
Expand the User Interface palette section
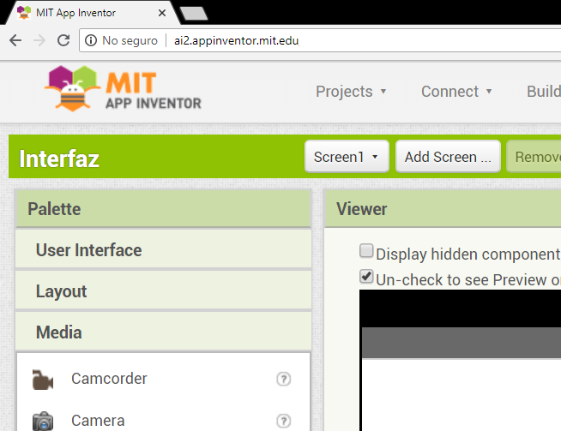click(x=163, y=250)
